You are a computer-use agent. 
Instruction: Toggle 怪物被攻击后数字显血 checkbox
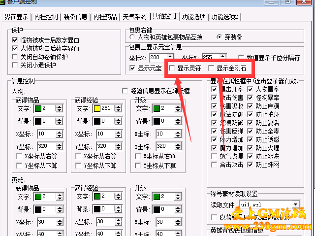coord(15,40)
